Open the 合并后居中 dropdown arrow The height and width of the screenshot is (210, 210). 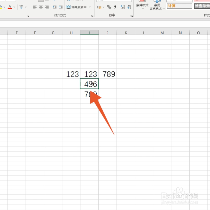(x=90, y=7)
